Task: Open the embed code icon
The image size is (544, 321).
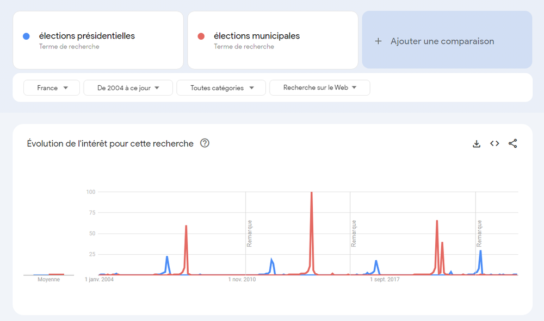Action: [x=494, y=144]
